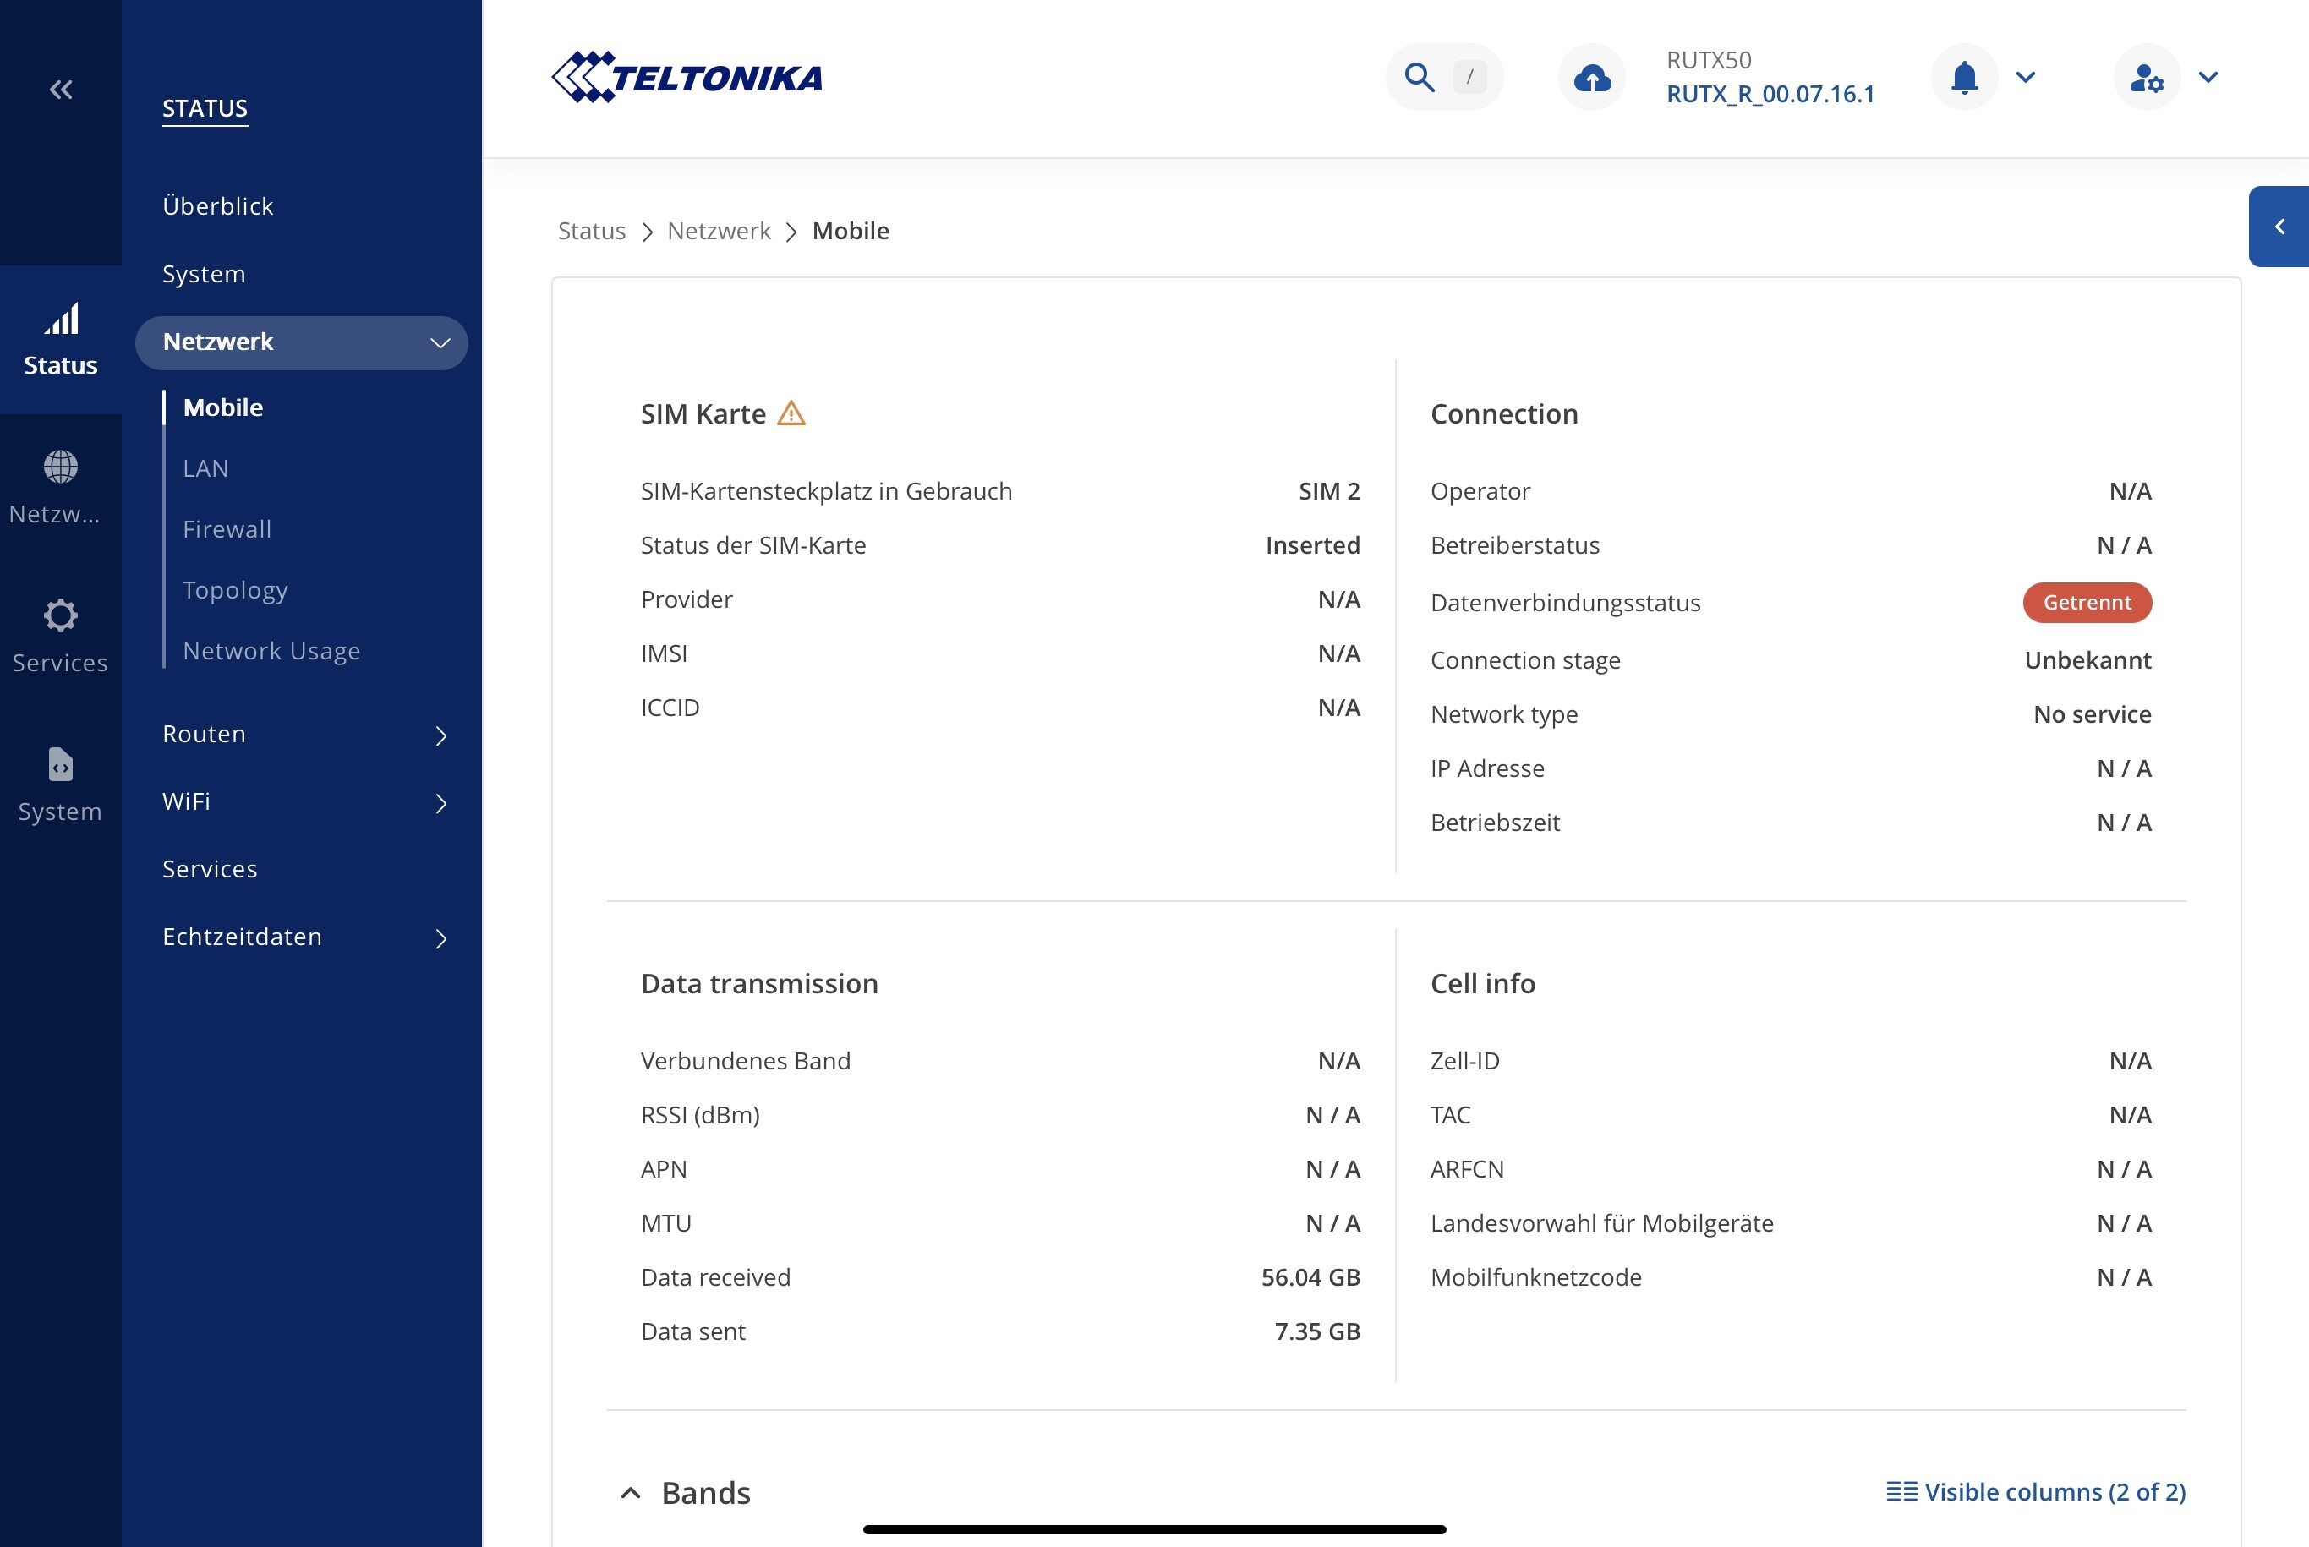2309x1547 pixels.
Task: Open the Netzwerk globe icon section
Action: (60, 467)
